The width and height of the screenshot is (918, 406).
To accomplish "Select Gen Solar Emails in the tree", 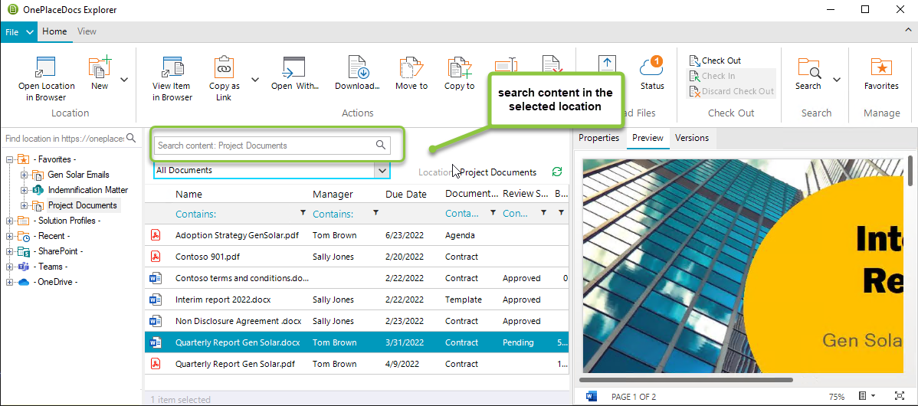I will pyautogui.click(x=78, y=175).
